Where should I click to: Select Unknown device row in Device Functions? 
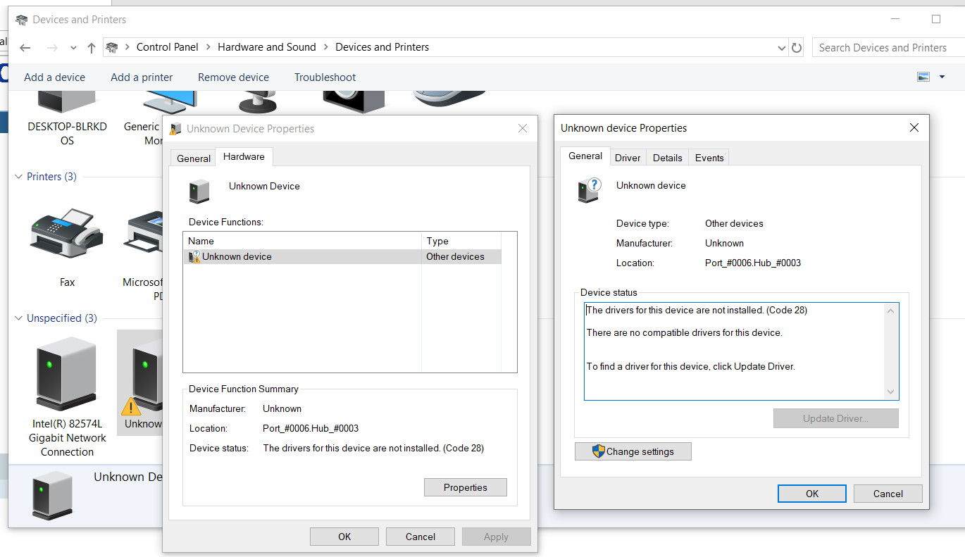(237, 257)
